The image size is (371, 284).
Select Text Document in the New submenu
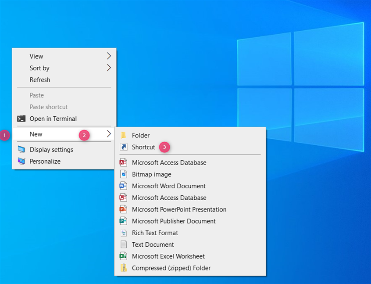152,244
